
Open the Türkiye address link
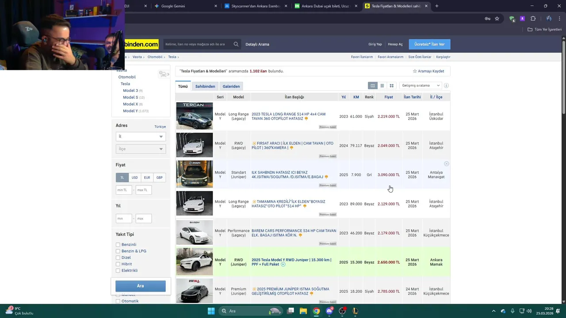click(x=160, y=127)
